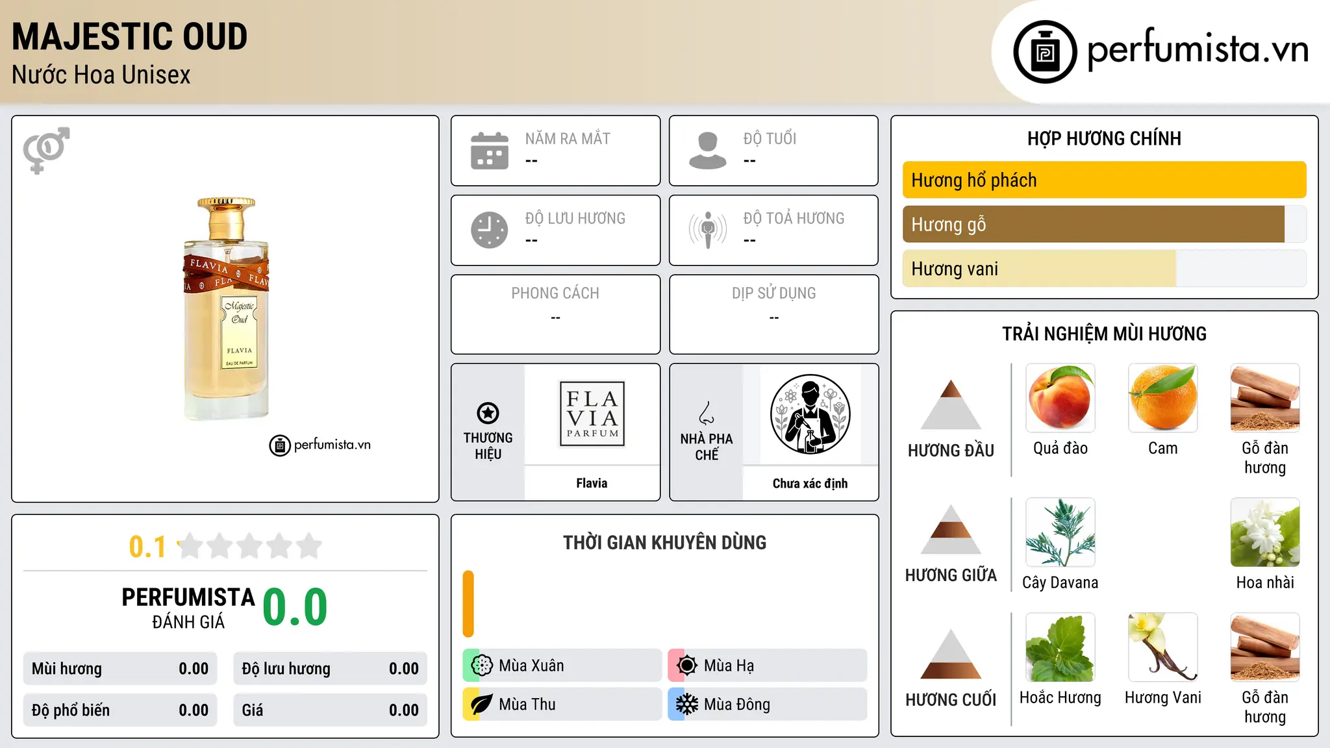The width and height of the screenshot is (1330, 748).
Task: Select the perfumer illustration icon
Action: coord(810,414)
